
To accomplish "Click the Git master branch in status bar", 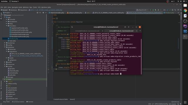I will [172, 104].
